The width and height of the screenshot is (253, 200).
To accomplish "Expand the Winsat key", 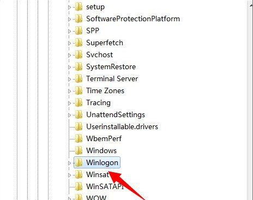I will tap(69, 175).
